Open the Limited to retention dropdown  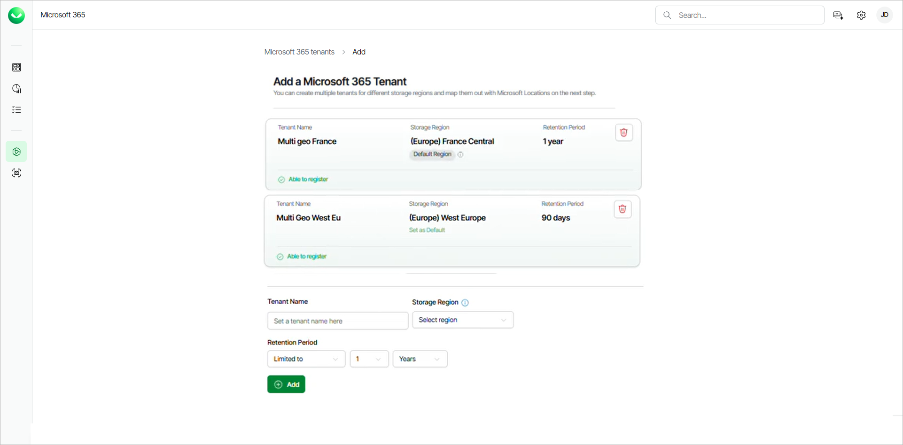pos(306,359)
